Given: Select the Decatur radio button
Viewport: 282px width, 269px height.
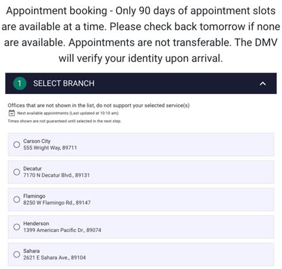Looking at the screenshot, I should point(17,172).
